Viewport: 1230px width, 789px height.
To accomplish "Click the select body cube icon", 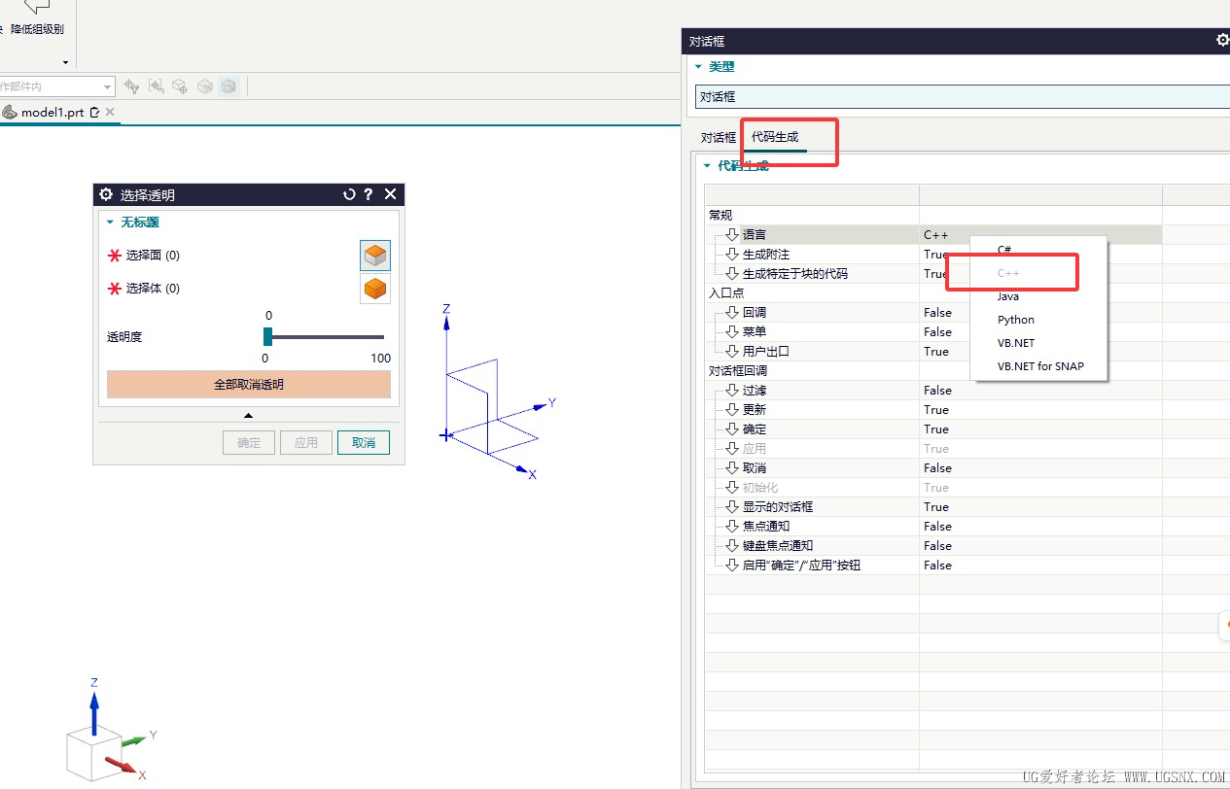I will (375, 289).
